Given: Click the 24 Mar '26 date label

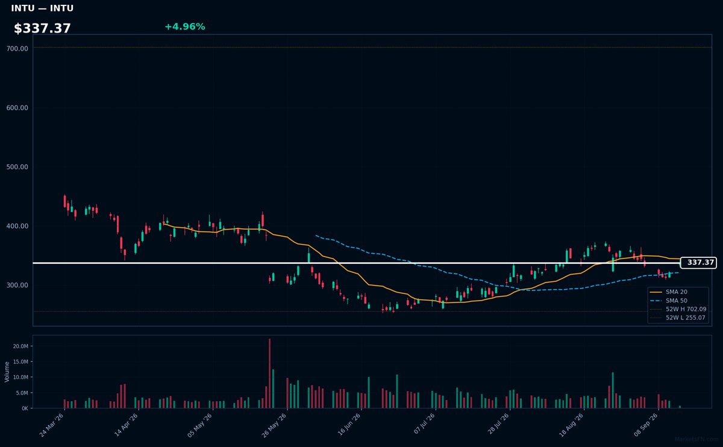Looking at the screenshot, I should 52,425.
